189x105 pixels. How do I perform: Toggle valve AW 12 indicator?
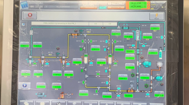click(47, 64)
